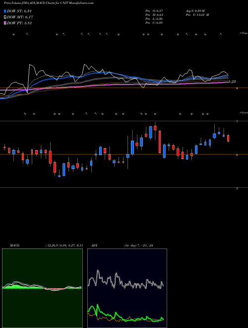Screen dimensions: 248x328
Task: Click price axis label 7 on candlestick chart
Action: pos(237,122)
